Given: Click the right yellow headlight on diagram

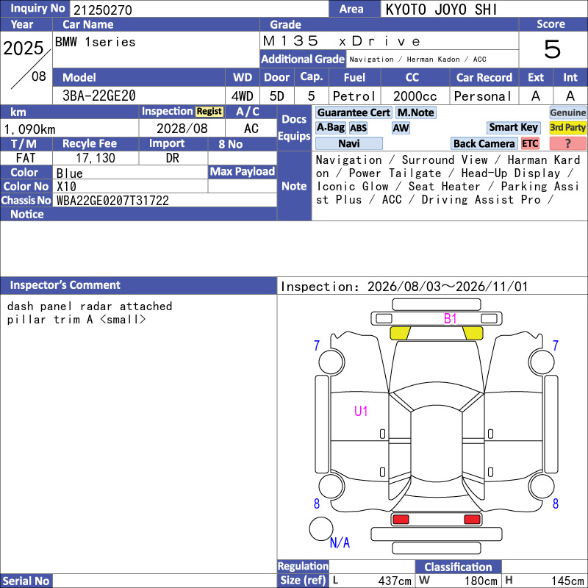Looking at the screenshot, I should click(473, 333).
